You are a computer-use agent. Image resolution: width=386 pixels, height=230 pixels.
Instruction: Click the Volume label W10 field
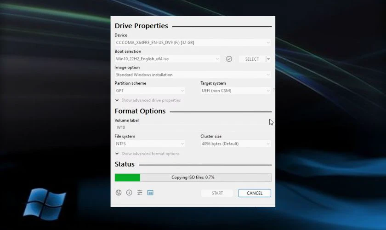pos(193,127)
